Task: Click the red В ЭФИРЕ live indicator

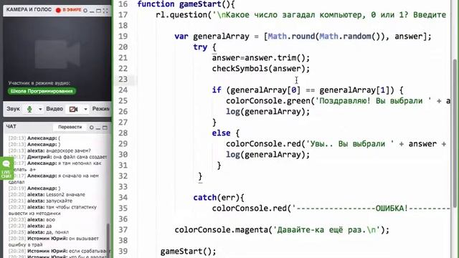Action: [69, 10]
